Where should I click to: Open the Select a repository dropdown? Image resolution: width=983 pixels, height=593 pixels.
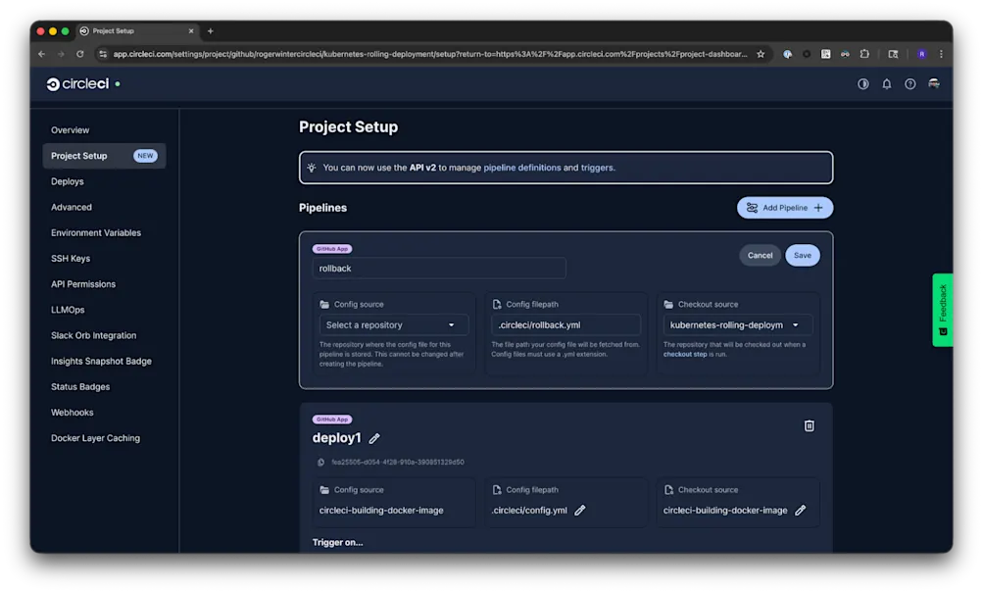(392, 324)
